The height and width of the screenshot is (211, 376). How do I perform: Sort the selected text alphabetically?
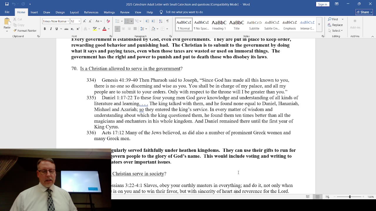(x=161, y=21)
